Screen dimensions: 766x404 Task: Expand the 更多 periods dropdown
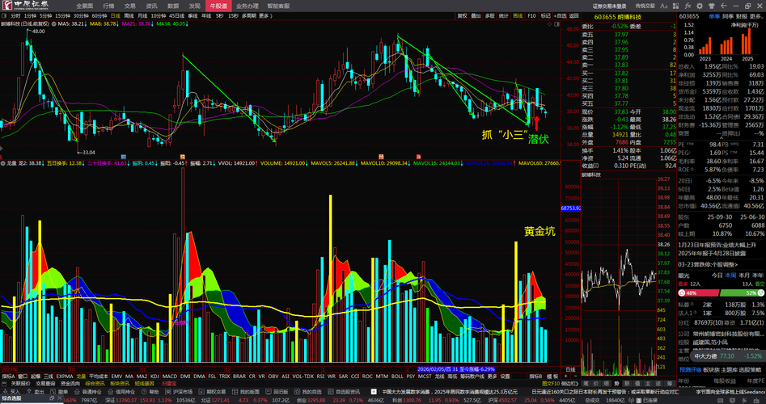(265, 15)
